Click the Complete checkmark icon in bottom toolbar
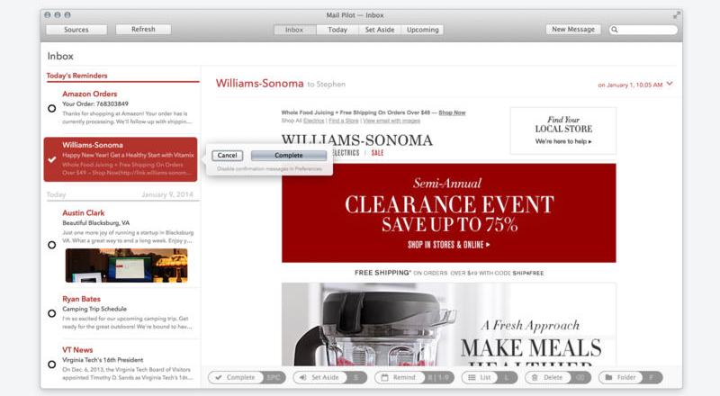This screenshot has height=396, width=720. tap(219, 378)
